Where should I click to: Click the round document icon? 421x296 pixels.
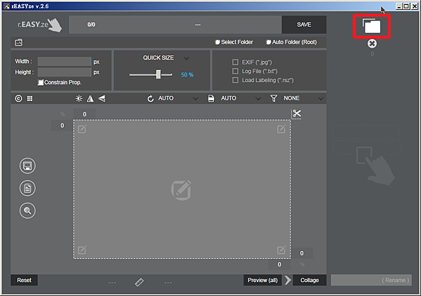click(27, 188)
